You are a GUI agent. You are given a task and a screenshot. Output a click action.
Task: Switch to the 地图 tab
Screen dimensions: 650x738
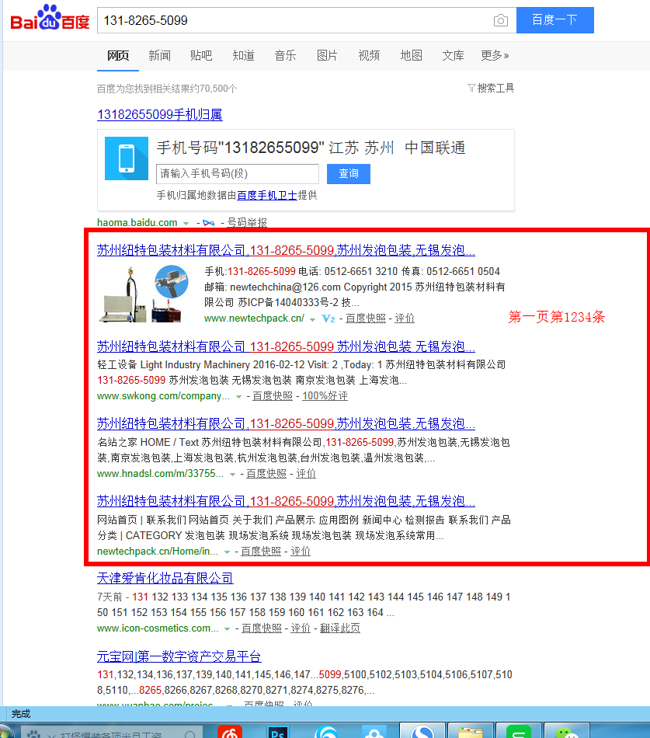[x=411, y=55]
